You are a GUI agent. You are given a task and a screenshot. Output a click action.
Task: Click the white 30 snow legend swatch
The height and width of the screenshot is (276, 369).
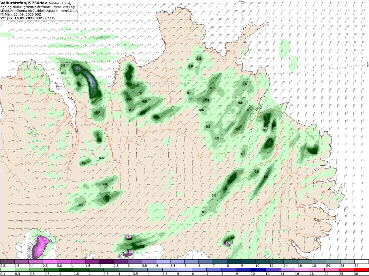(x=362, y=262)
